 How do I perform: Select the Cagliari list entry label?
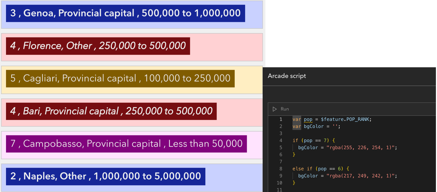point(120,78)
